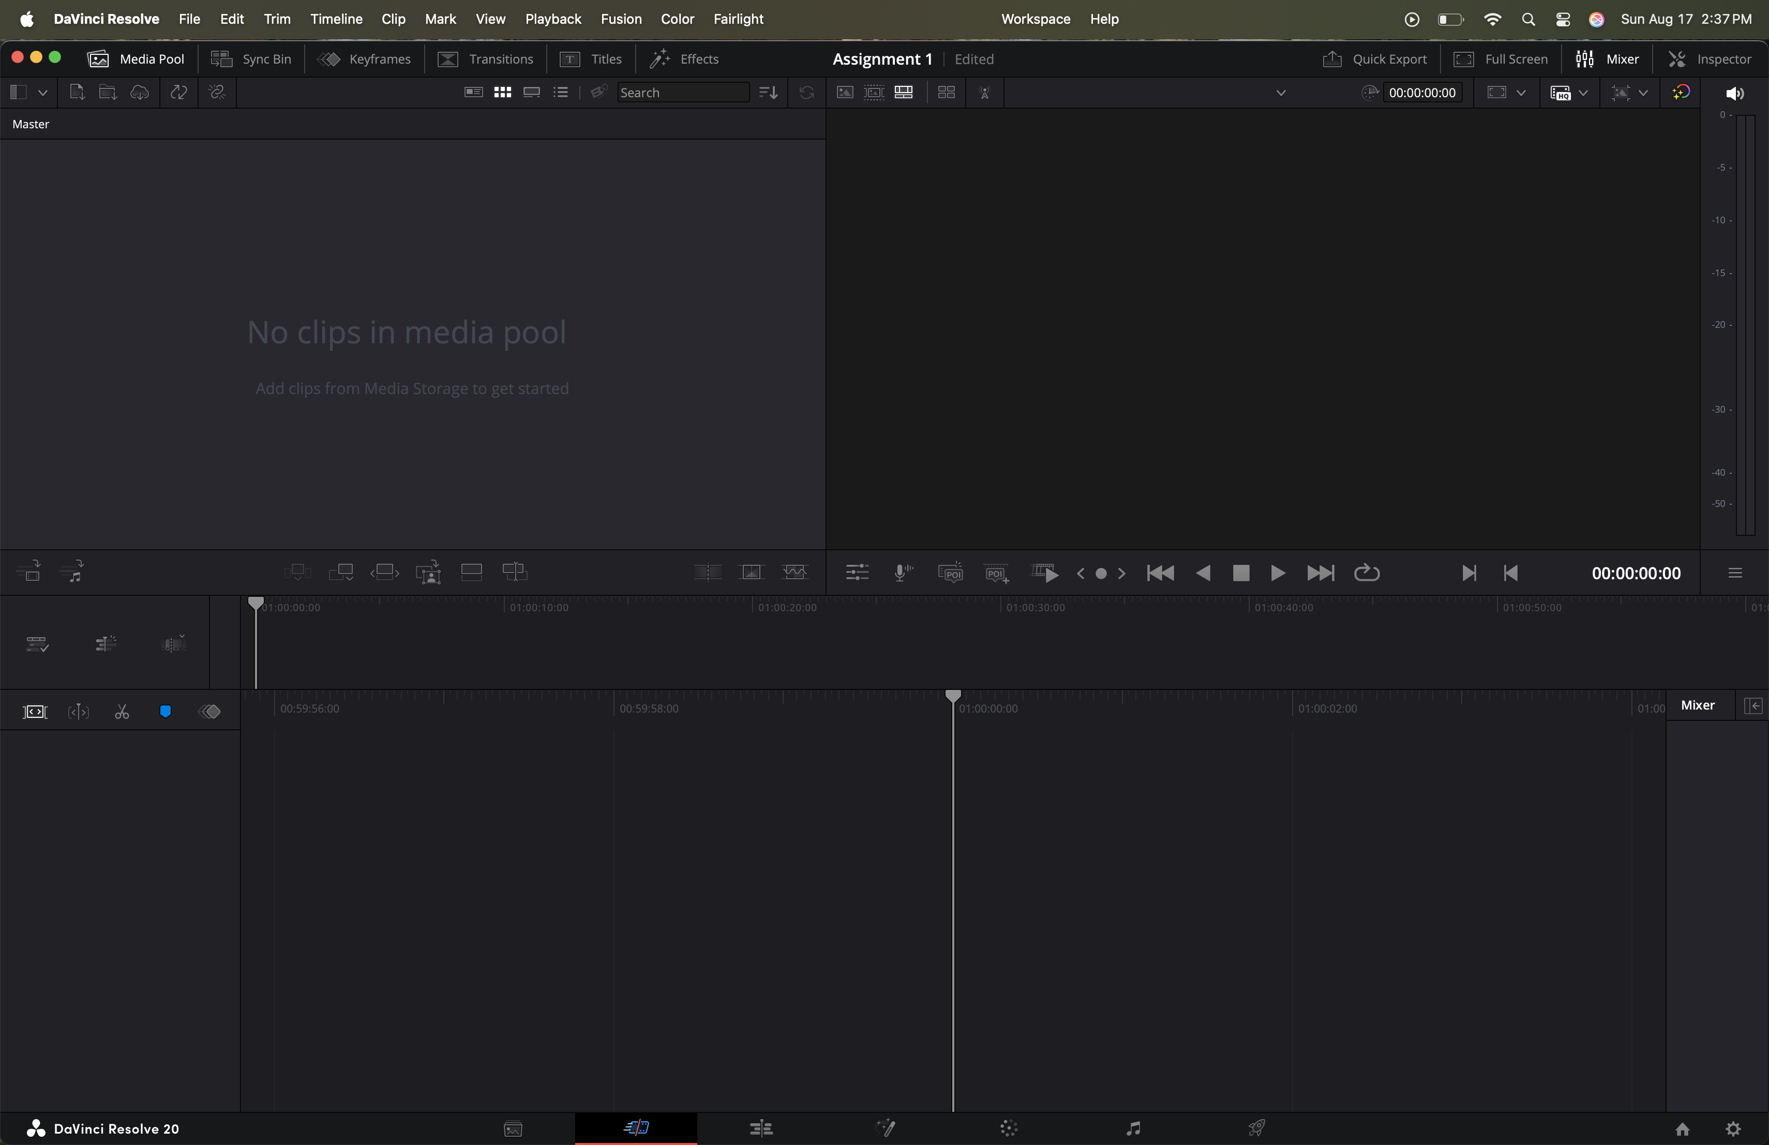Switch to the Fairlight music note page
This screenshot has width=1769, height=1145.
(x=1133, y=1128)
